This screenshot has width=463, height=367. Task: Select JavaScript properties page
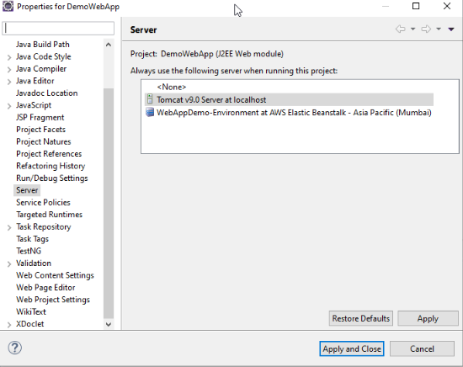coord(34,105)
